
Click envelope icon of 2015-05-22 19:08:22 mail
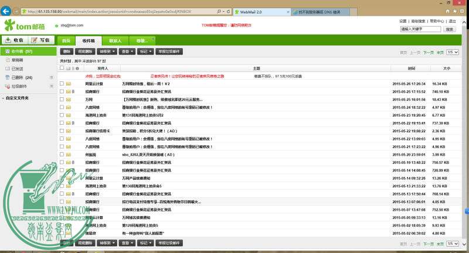click(x=68, y=131)
